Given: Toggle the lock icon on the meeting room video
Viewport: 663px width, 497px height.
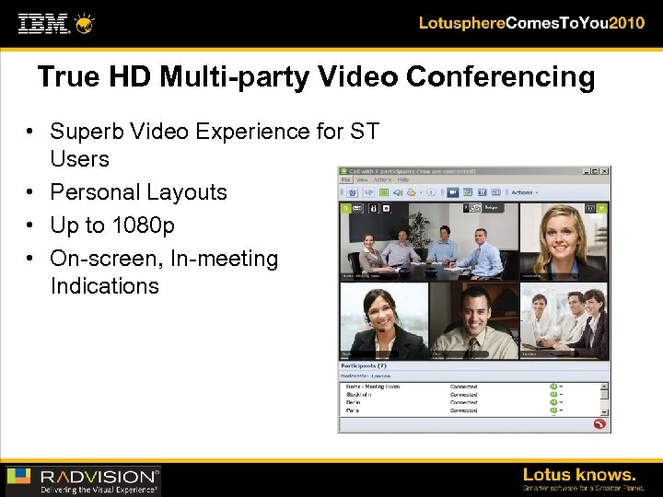Looking at the screenshot, I should pos(373,208).
